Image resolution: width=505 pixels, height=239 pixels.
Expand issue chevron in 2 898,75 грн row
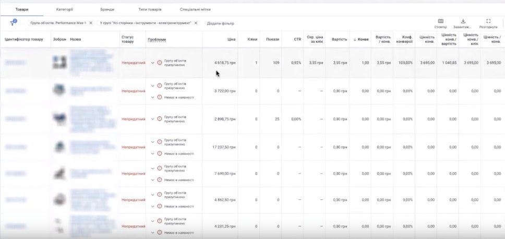(x=153, y=119)
